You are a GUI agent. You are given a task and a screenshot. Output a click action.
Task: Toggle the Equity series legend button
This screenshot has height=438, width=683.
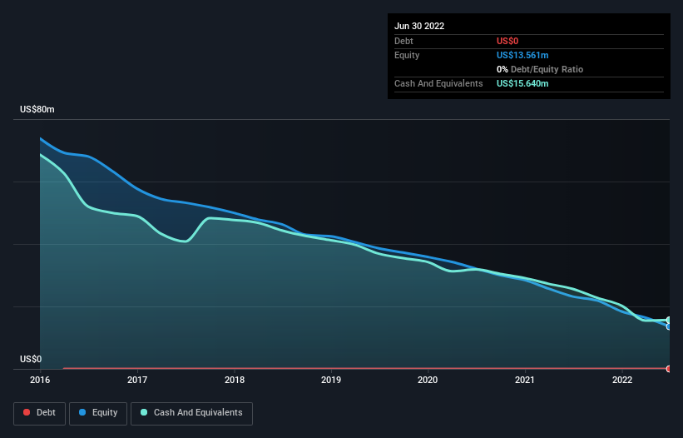click(98, 413)
